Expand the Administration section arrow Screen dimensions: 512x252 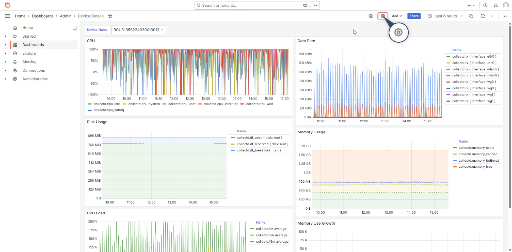click(x=5, y=79)
